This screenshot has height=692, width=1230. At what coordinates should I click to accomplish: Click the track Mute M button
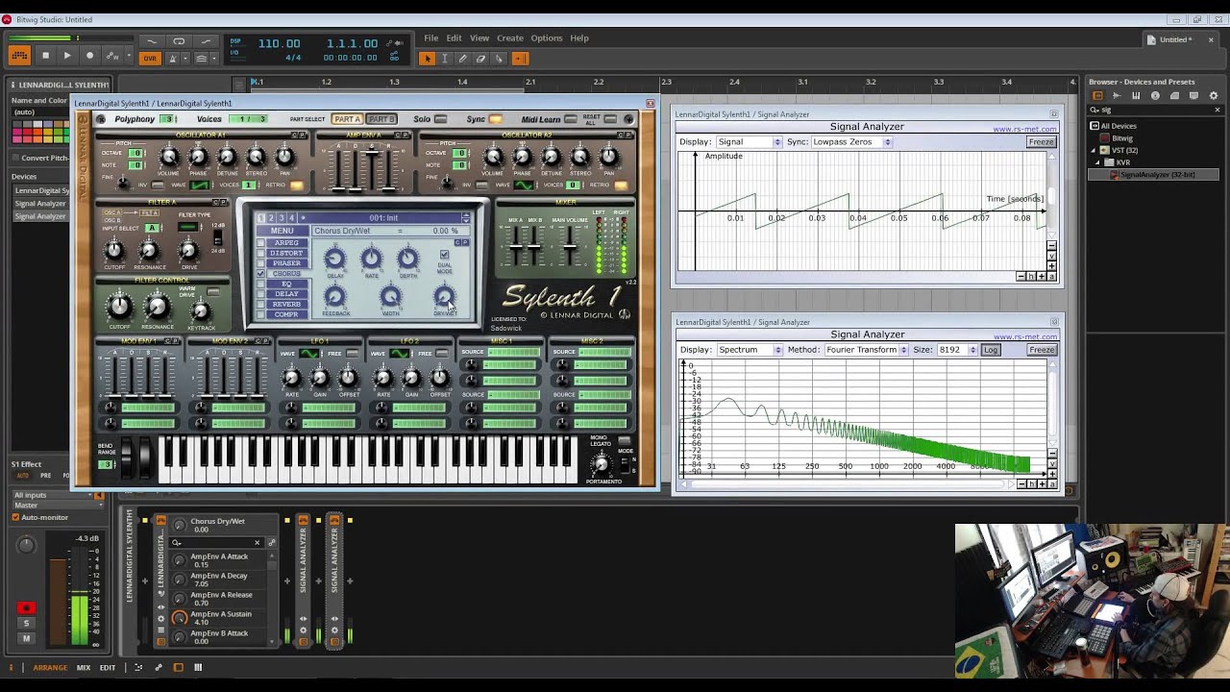26,638
